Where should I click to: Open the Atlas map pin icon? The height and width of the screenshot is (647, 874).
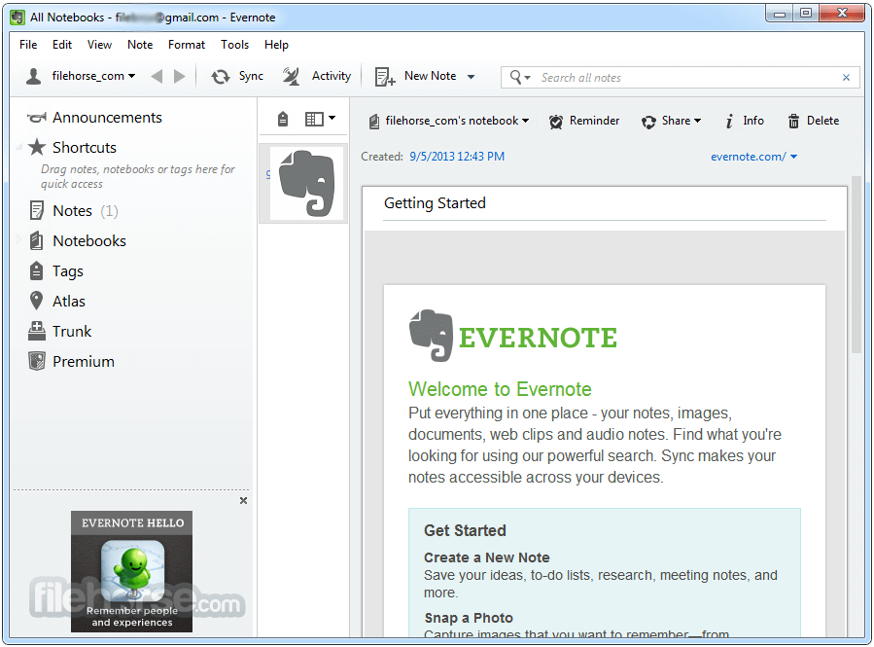click(x=36, y=301)
